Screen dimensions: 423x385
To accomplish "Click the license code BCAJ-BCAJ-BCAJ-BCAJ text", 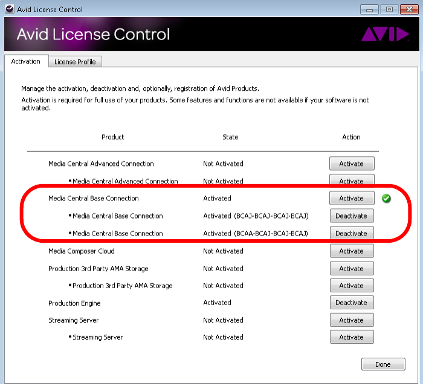I will click(271, 216).
